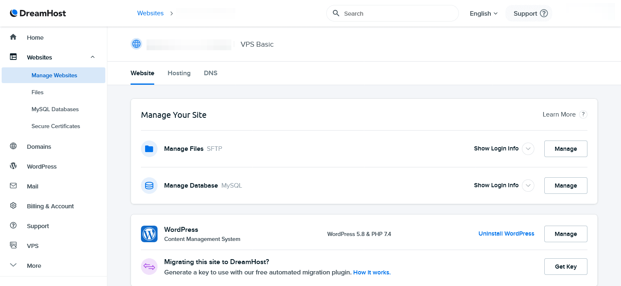621x286 pixels.
Task: Open the VPS sidebar menu item
Action: point(32,245)
